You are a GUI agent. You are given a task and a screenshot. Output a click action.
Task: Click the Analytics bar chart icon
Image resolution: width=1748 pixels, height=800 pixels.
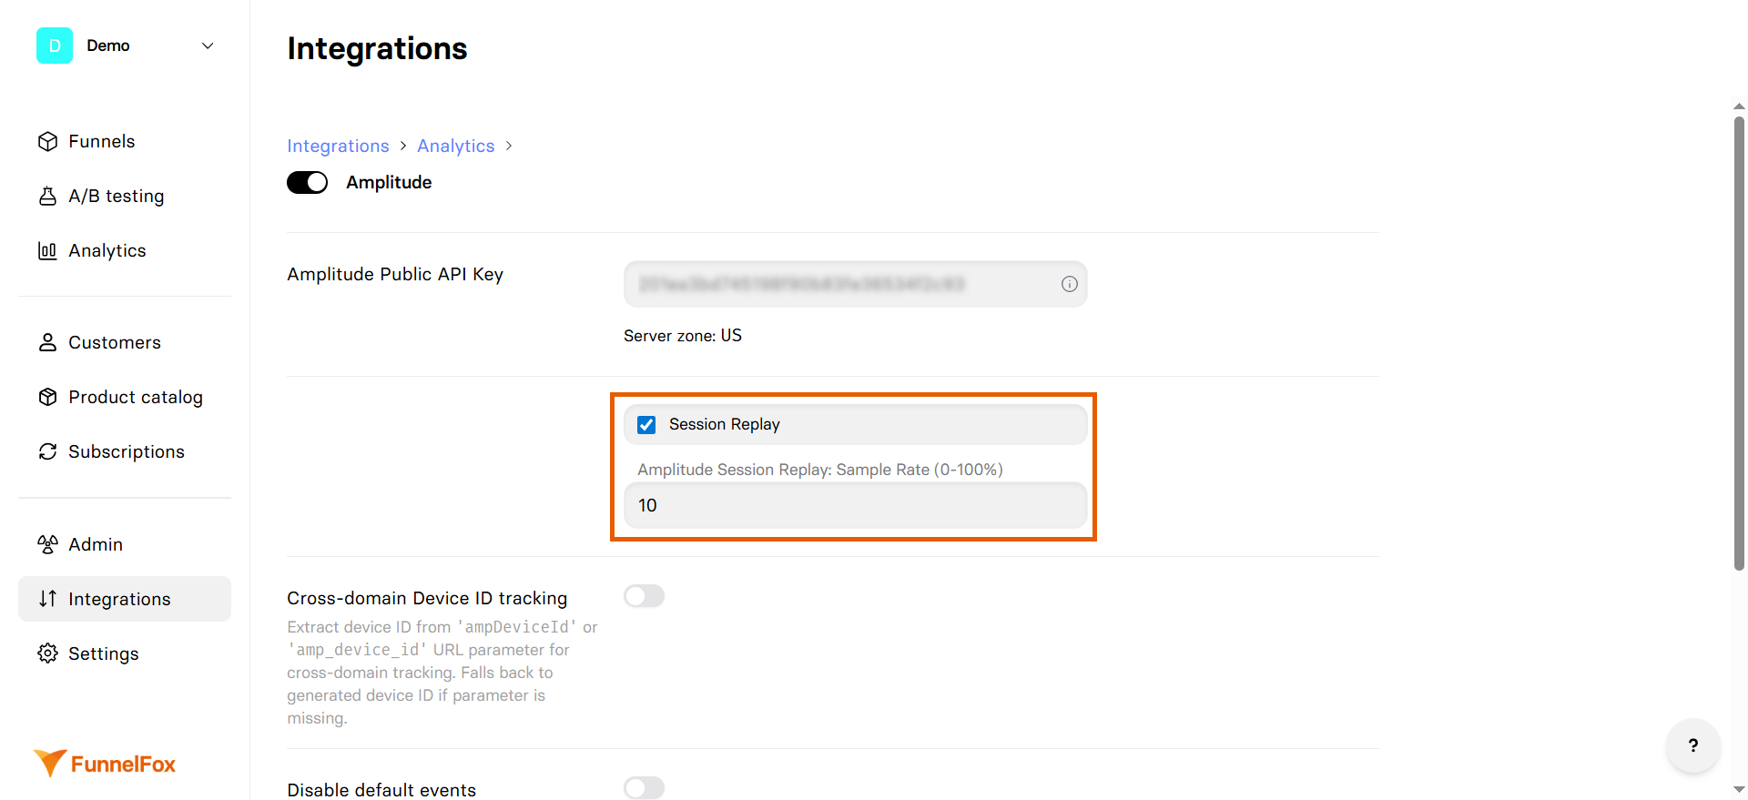[48, 250]
